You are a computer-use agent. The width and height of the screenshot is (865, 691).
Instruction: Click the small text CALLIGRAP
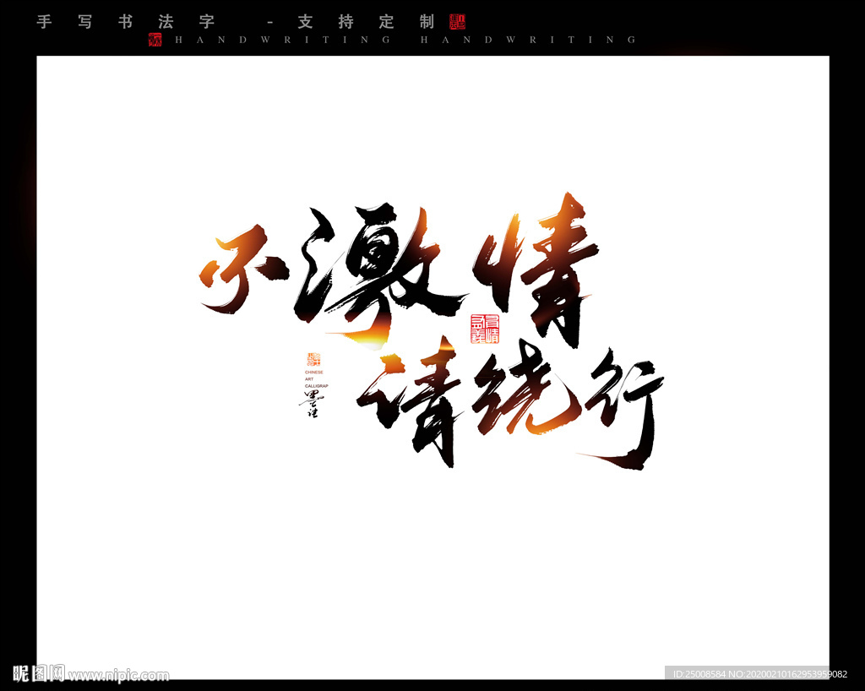click(x=317, y=386)
